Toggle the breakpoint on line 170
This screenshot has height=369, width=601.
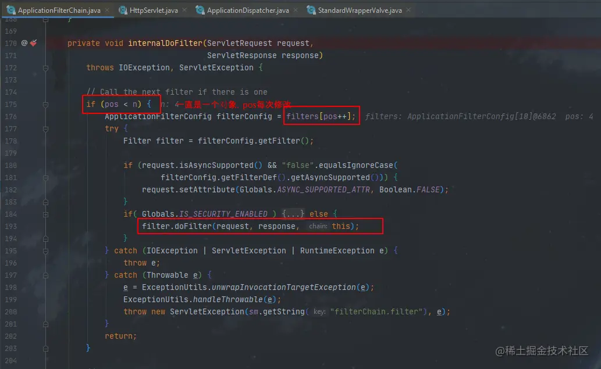coord(34,43)
